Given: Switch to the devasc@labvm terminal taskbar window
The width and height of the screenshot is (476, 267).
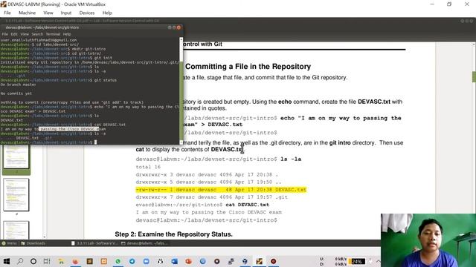Looking at the screenshot, I should click(144, 243).
